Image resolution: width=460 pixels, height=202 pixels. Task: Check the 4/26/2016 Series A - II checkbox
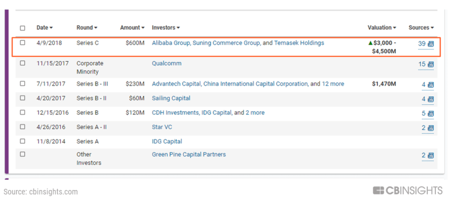point(22,127)
